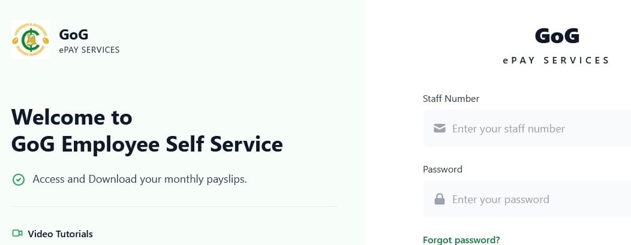Screen dimensions: 631x245
Task: Click the GoG title beside the logo
Action: pos(74,35)
